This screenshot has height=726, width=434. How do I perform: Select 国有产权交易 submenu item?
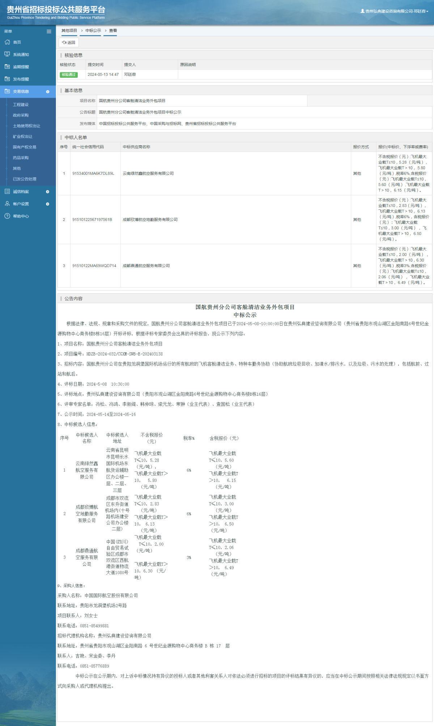point(25,147)
